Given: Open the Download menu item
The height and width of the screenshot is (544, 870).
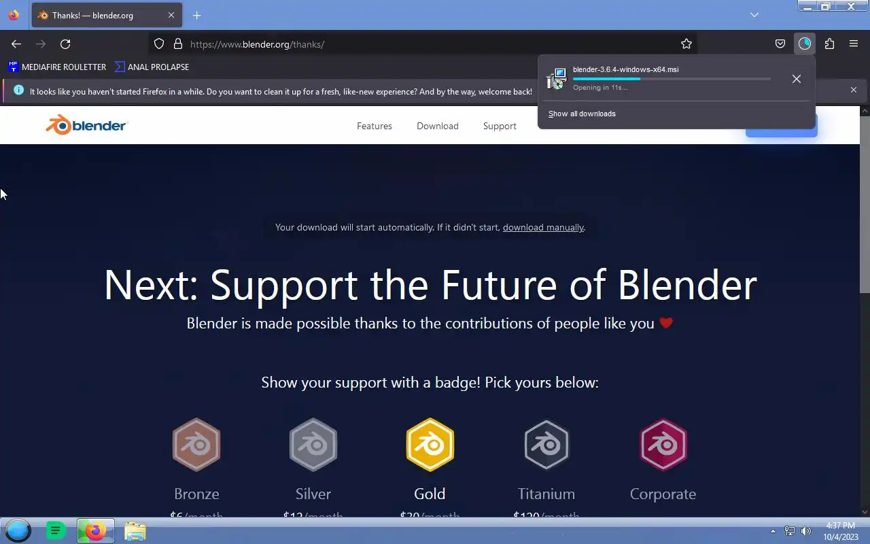Looking at the screenshot, I should pyautogui.click(x=438, y=126).
